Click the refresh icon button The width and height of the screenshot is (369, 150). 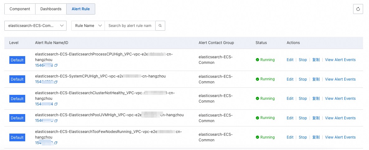point(358,9)
